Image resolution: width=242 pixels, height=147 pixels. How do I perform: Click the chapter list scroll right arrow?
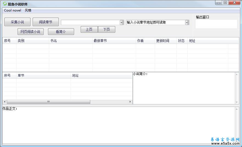(130, 102)
